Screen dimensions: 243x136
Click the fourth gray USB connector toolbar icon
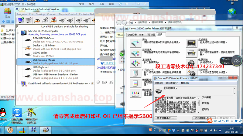coord(87,20)
